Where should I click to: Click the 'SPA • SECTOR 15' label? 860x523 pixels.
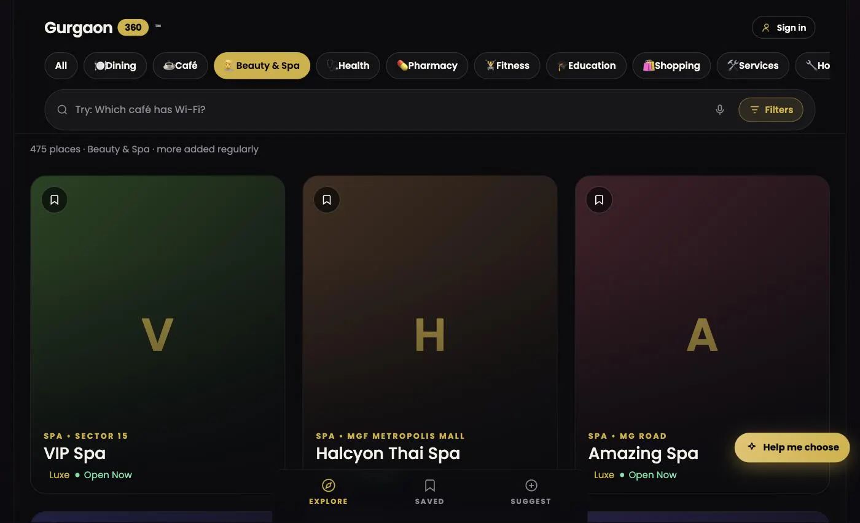(86, 436)
